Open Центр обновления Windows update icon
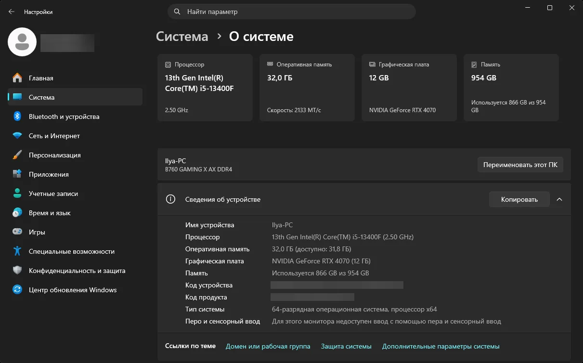Viewport: 583px width, 363px height. [x=17, y=290]
